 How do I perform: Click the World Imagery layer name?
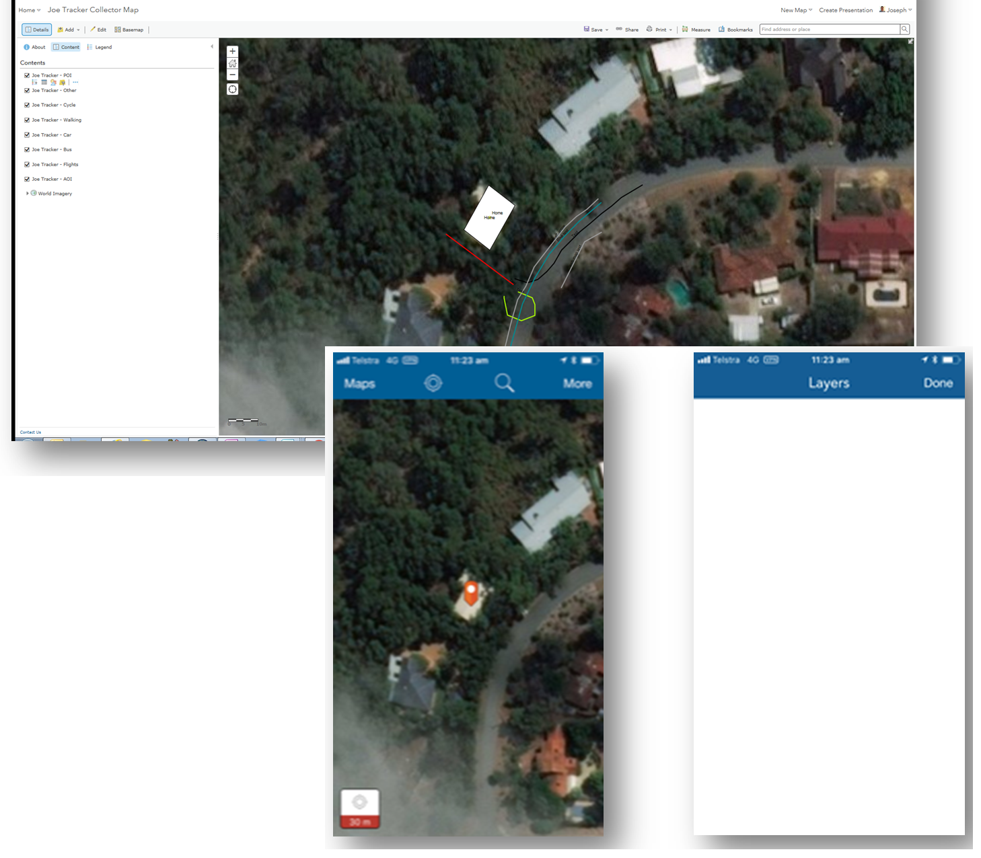coord(55,194)
